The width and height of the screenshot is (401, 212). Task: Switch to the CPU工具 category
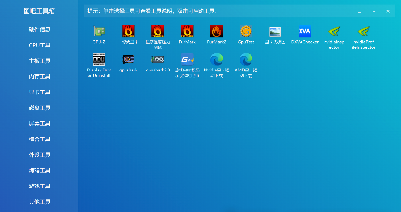39,45
